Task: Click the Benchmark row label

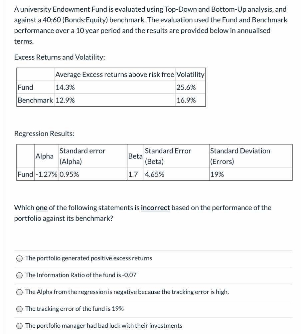Action: (x=34, y=100)
